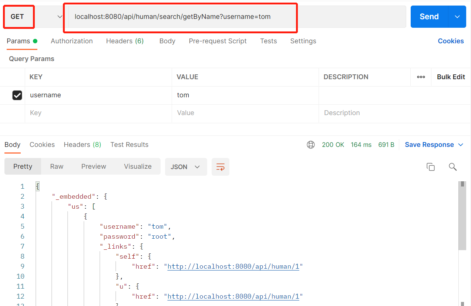Select the request Body tab

167,41
